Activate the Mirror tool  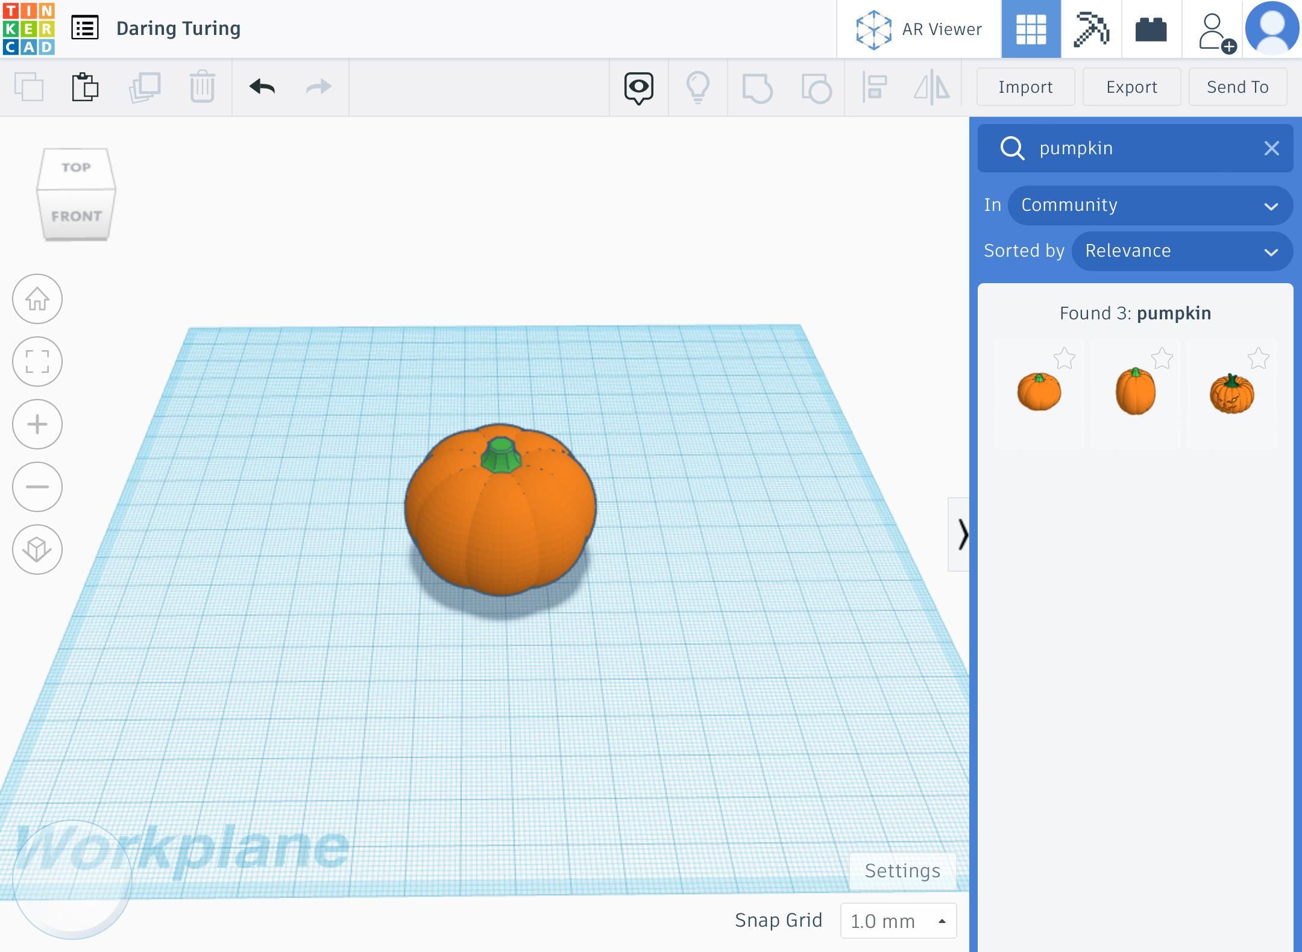932,87
